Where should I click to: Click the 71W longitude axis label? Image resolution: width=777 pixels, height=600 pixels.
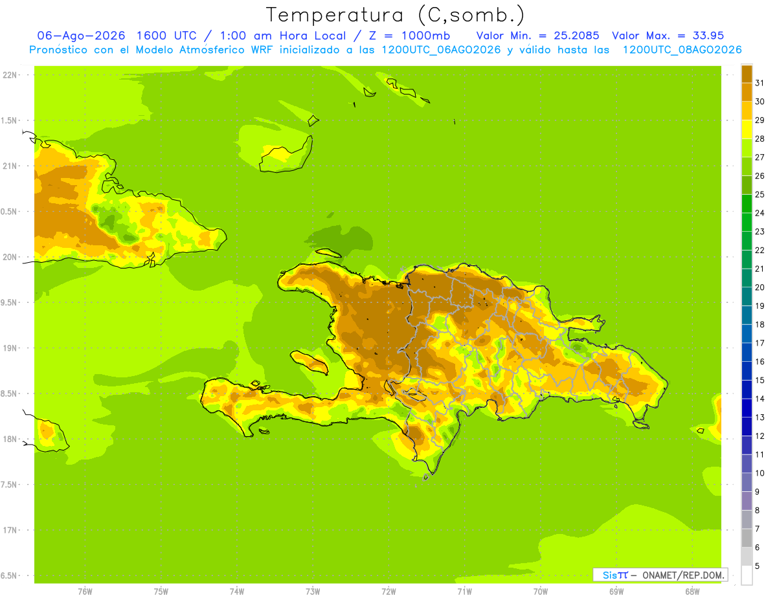point(464,592)
